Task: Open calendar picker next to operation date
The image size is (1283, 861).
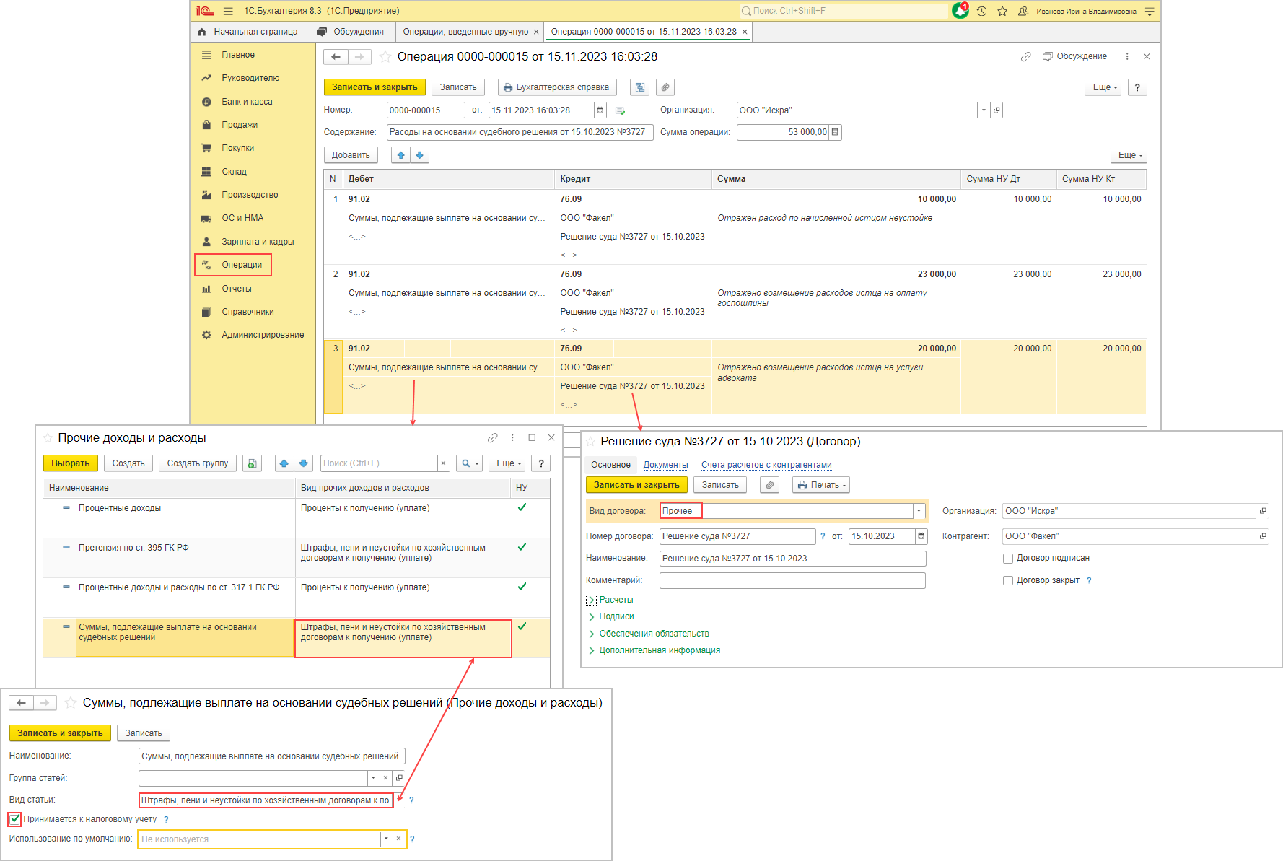Action: [600, 110]
